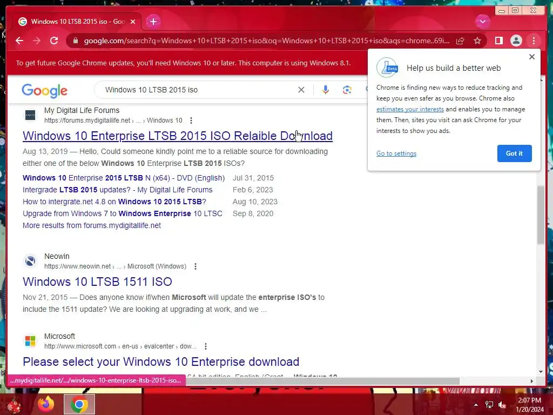Open the Windows 10 LTSB 1511 ISO result
The image size is (553, 415).
(x=97, y=282)
